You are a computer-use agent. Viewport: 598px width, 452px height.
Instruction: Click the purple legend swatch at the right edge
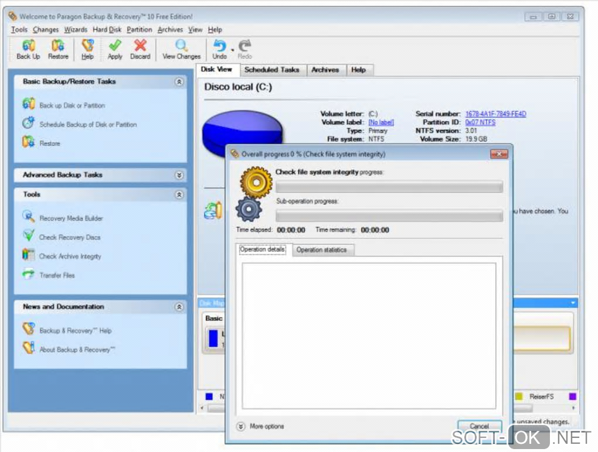572,397
